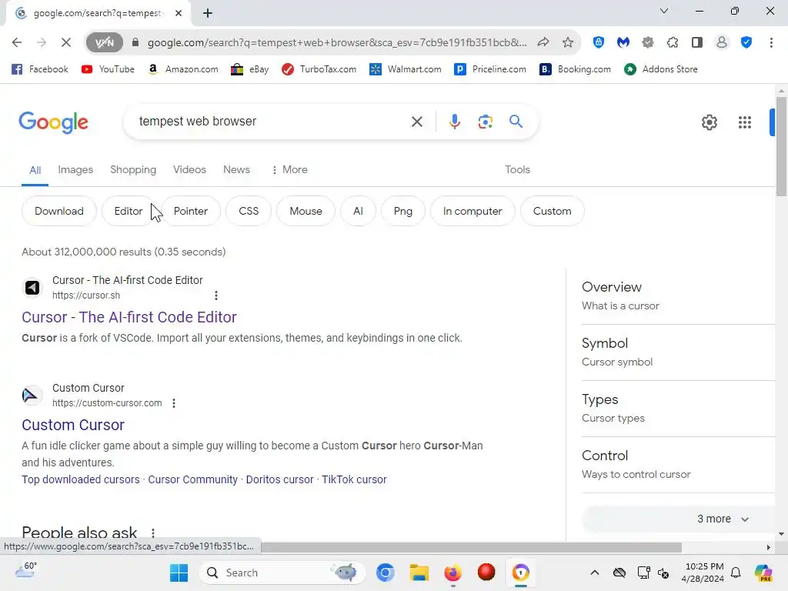Show hidden system tray icons chevron

[595, 573]
